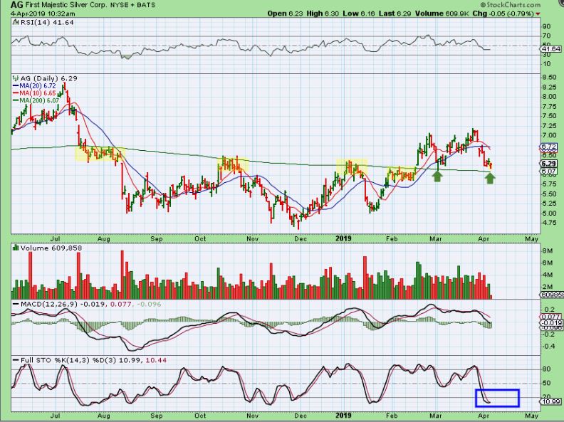Click Mar on the bottom stochastic date axis
Viewport: 564px width, 422px height.
click(x=436, y=416)
